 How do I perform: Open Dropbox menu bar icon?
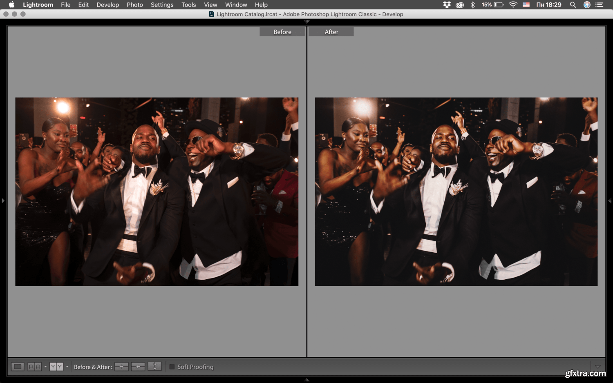click(x=447, y=5)
